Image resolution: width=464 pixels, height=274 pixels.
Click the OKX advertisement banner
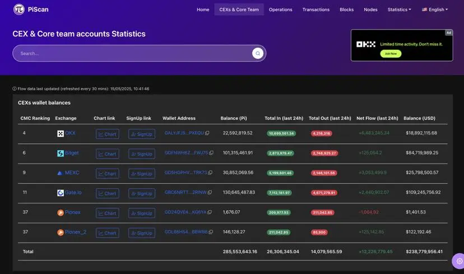click(402, 45)
